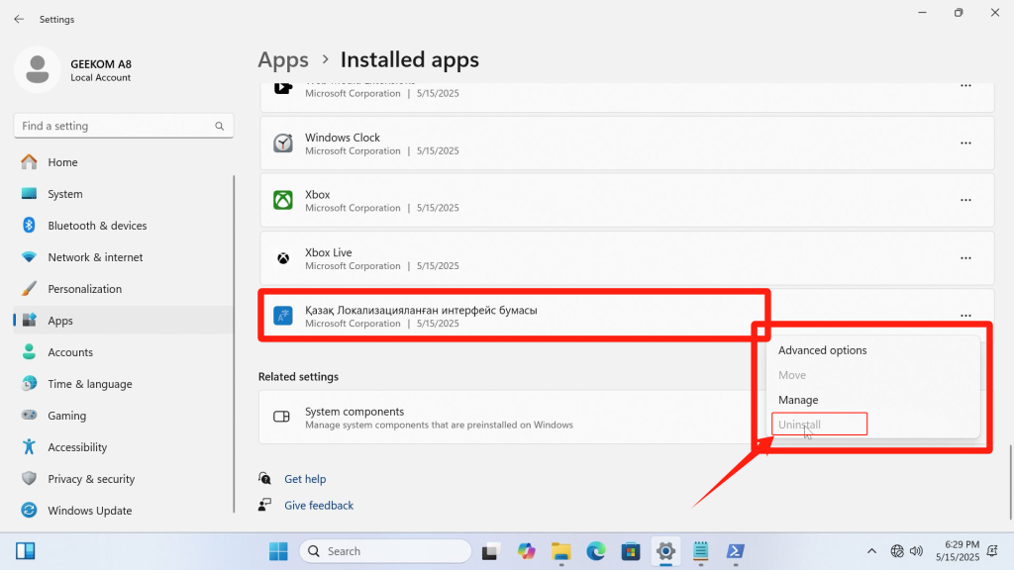The height and width of the screenshot is (570, 1014).
Task: Click the apps list vertical scrollbar
Action: (x=1010, y=482)
